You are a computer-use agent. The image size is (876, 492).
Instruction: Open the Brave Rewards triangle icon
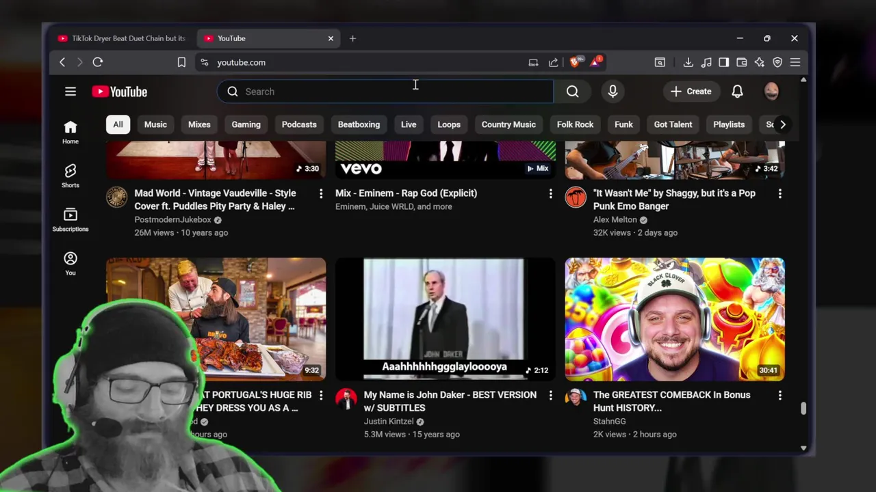[x=596, y=62]
